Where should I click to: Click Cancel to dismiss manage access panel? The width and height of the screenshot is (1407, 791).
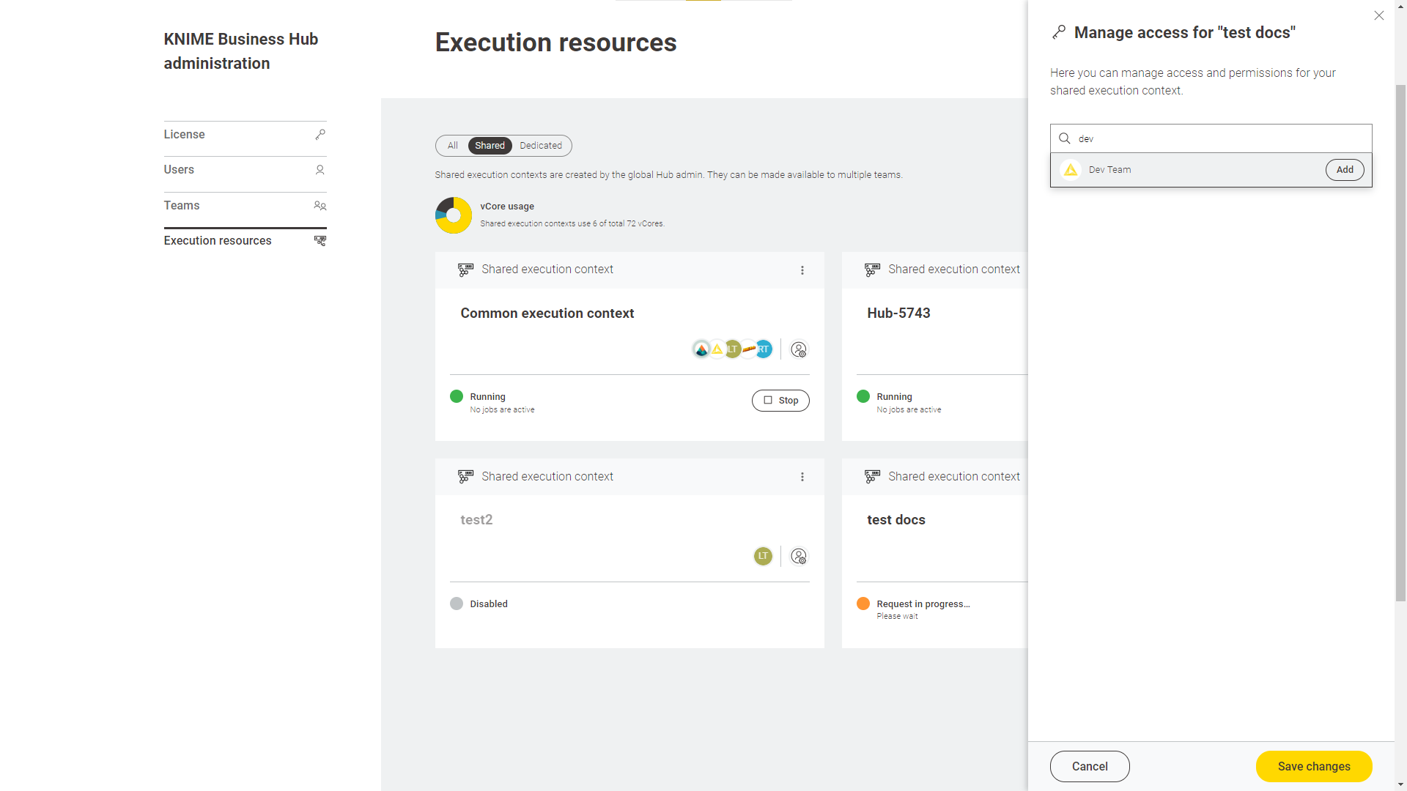click(x=1090, y=766)
